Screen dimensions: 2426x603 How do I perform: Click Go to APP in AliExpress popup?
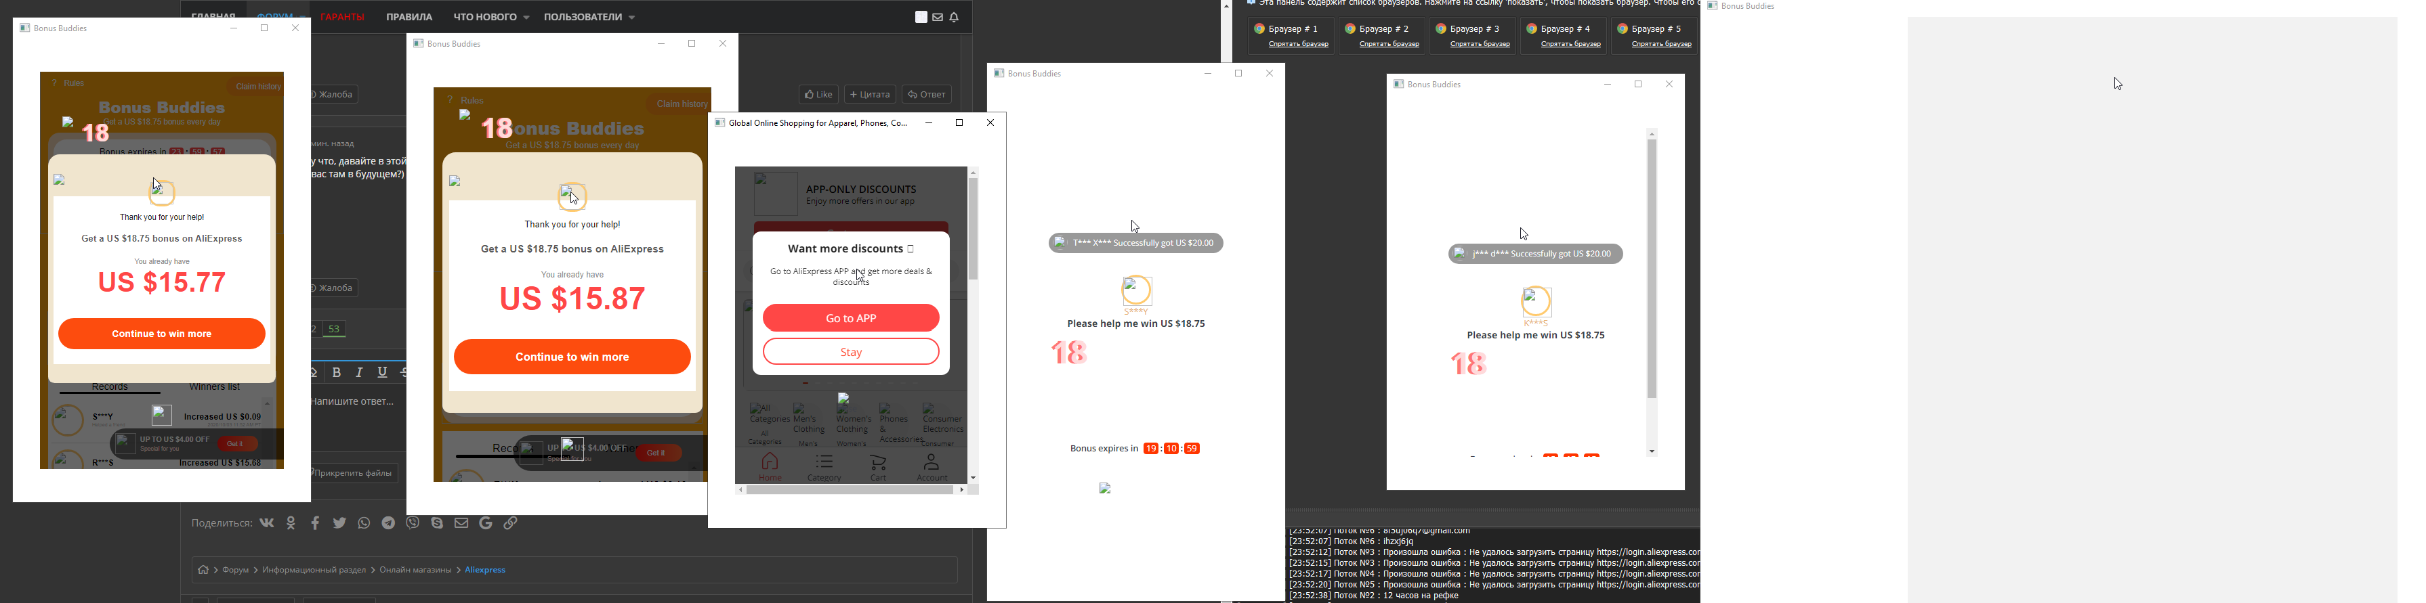tap(852, 318)
